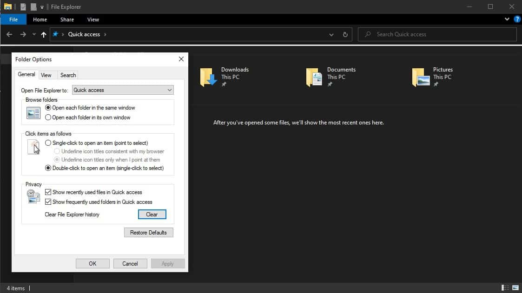Image resolution: width=522 pixels, height=293 pixels.
Task: Uncheck 'Show recently used files in Quick access'
Action: click(48, 192)
